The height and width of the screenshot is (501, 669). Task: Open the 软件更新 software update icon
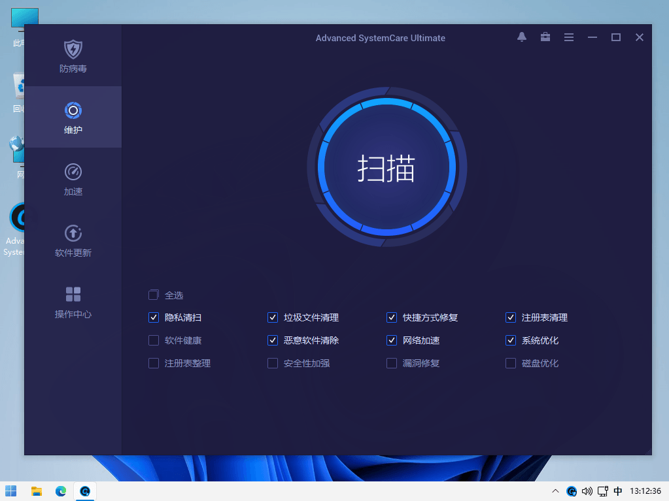pyautogui.click(x=73, y=233)
